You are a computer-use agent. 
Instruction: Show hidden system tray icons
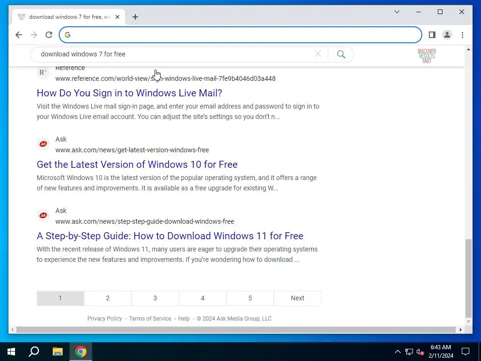[397, 352]
